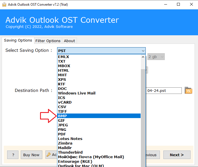Select DOC saving format
This screenshot has width=198, height=167.
[x=99, y=88]
